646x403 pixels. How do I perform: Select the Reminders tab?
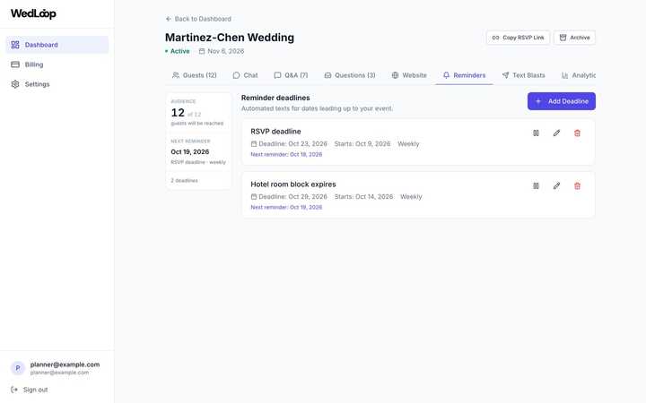pos(465,75)
